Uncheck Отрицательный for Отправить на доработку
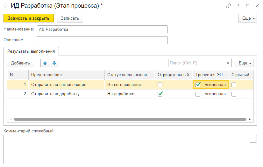The image size is (263, 167). pyautogui.click(x=160, y=94)
